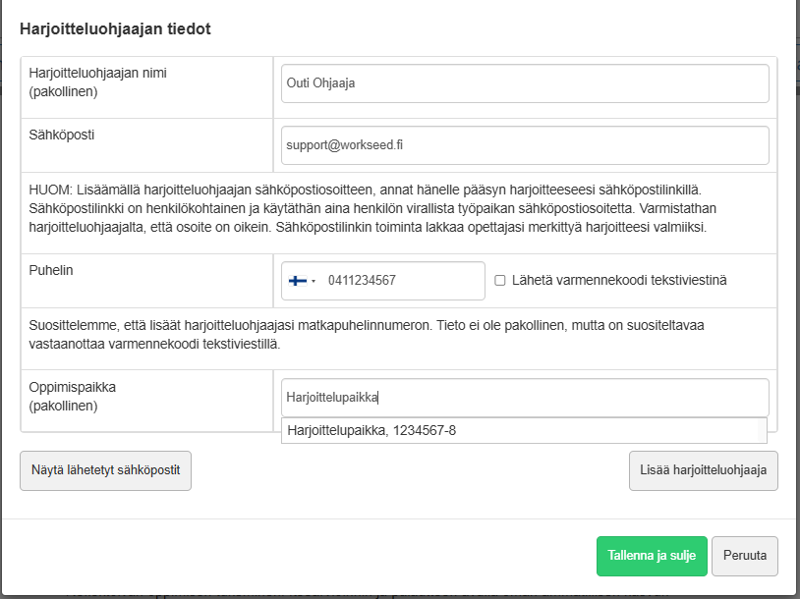800x599 pixels.
Task: Click Lisää harjoitteluohjaaja button
Action: tap(704, 470)
